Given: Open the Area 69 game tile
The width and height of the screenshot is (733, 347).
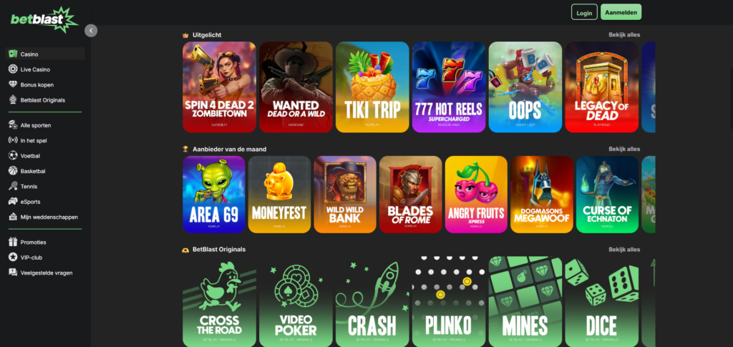Looking at the screenshot, I should 213,195.
